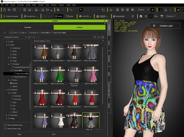Viewport: 184px width, 137px height.
Task: Click the Frame Selected view icon
Action: coord(132,10)
